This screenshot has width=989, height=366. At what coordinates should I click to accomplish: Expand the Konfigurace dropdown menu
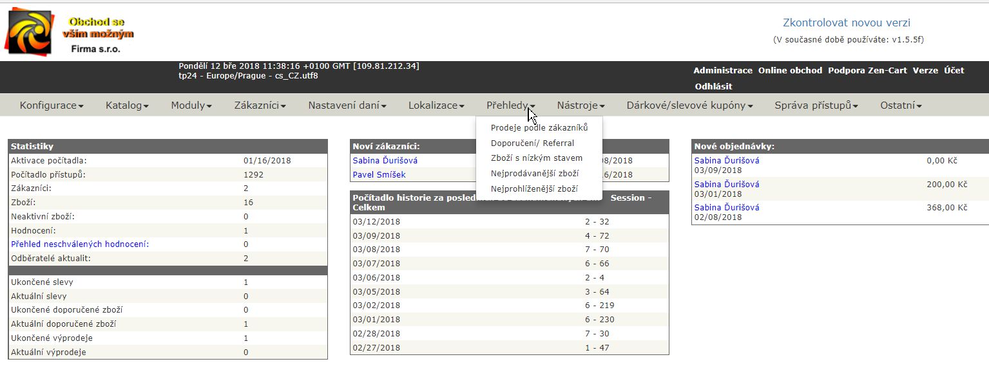(x=52, y=105)
